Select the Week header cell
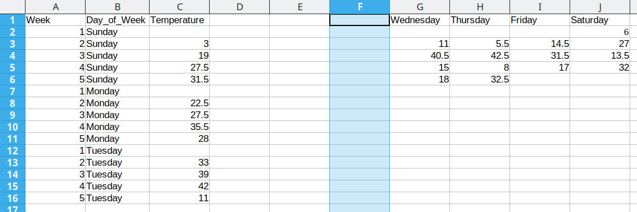Viewport: 637px width, 212px height. tap(55, 20)
